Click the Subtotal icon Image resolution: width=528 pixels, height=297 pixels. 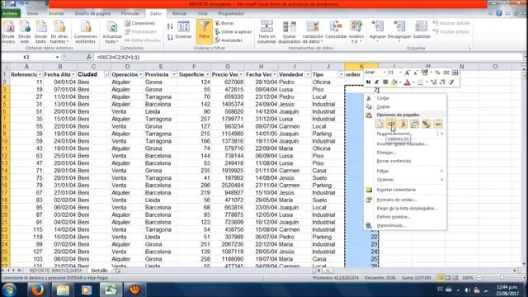(x=422, y=30)
